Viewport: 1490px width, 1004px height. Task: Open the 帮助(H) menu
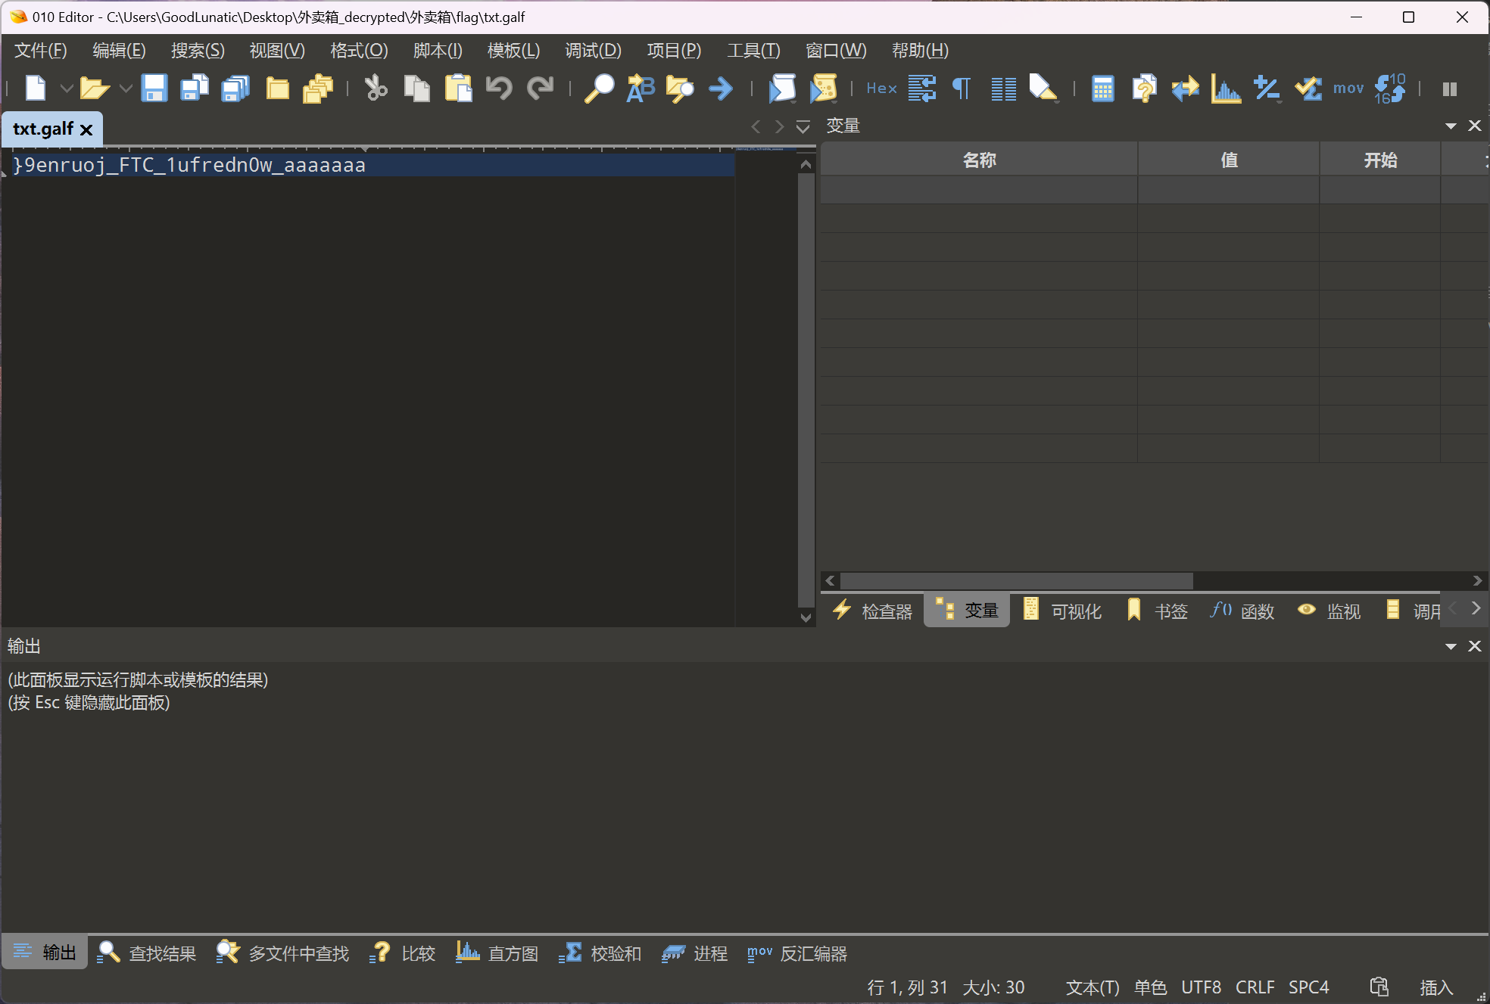(920, 51)
